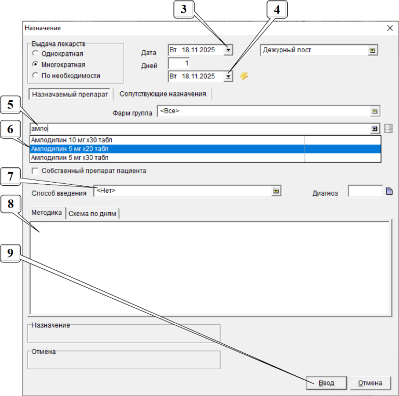This screenshot has height=396, width=399.
Task: Open the Дата start date dropdown arrow
Action: click(228, 50)
